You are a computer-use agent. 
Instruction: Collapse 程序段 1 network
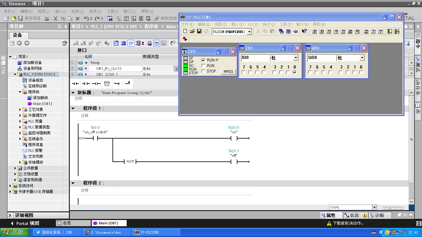73,108
